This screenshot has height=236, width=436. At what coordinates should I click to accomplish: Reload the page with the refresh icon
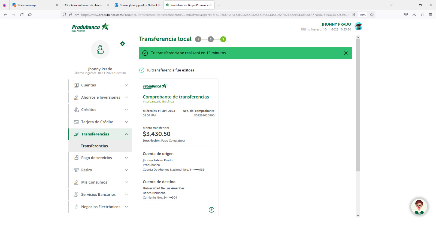[22, 15]
